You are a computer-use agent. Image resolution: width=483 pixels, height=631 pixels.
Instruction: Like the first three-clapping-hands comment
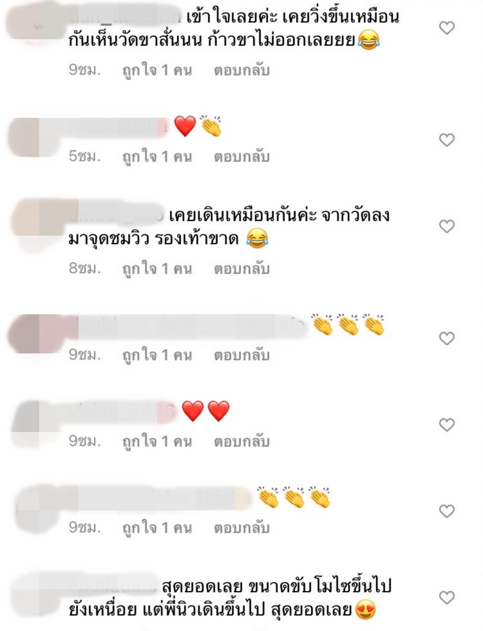tap(447, 338)
